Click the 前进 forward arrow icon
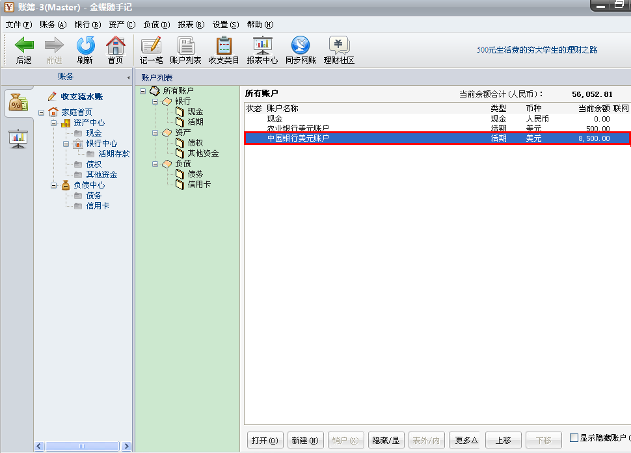This screenshot has width=631, height=453. coord(55,45)
